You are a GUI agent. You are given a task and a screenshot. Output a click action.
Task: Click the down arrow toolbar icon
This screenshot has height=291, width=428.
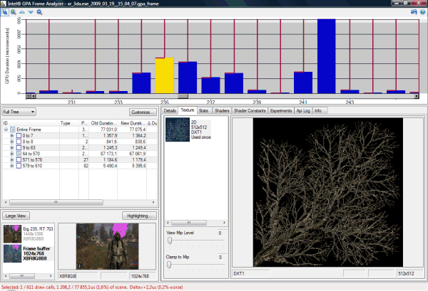tap(31, 12)
